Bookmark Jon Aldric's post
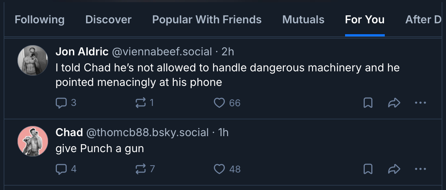This screenshot has height=190, width=446. click(368, 103)
